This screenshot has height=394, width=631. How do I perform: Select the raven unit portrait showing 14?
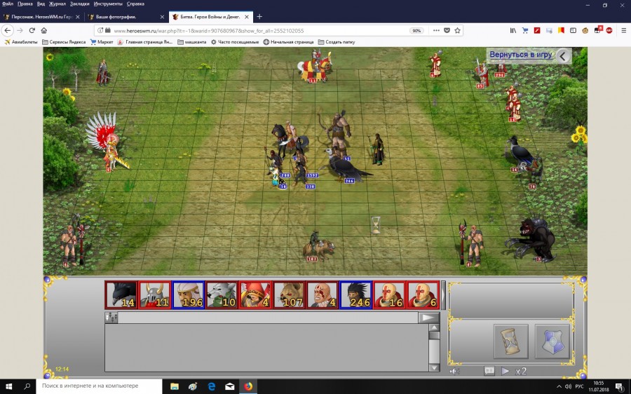[121, 295]
